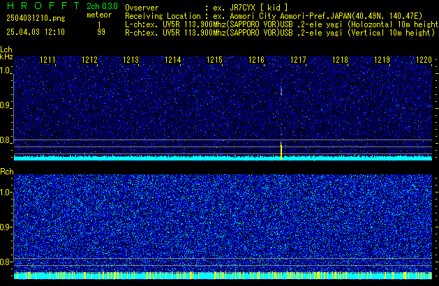
Task: Click the kHz axis unit label
Action: 6,57
